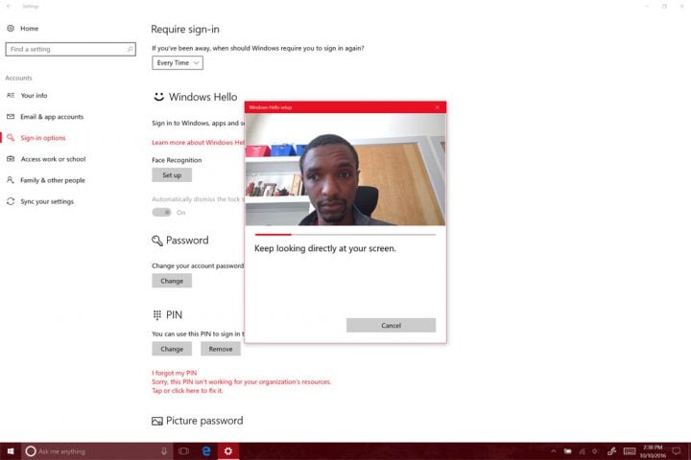Screen dimensions: 691x460
Task: Open Home in Settings sidebar
Action: 23,28
